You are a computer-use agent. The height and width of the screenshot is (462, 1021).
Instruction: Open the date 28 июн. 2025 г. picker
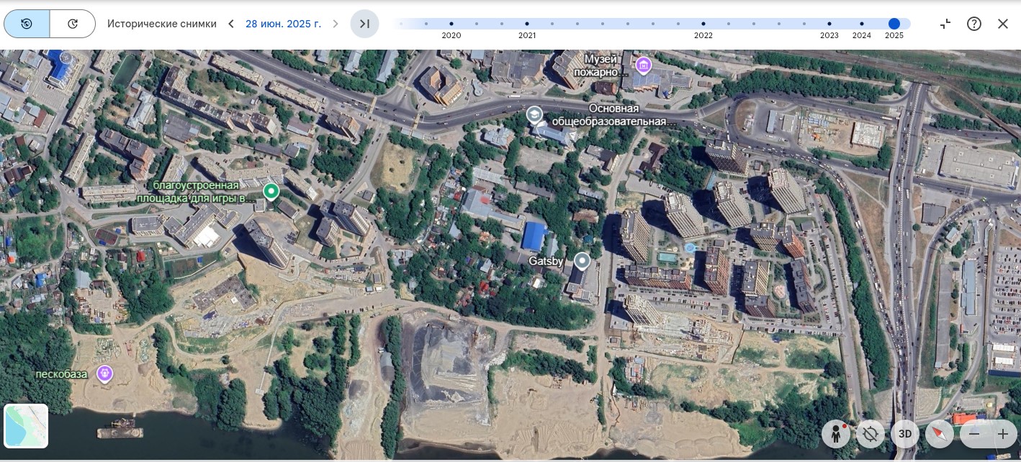click(283, 24)
